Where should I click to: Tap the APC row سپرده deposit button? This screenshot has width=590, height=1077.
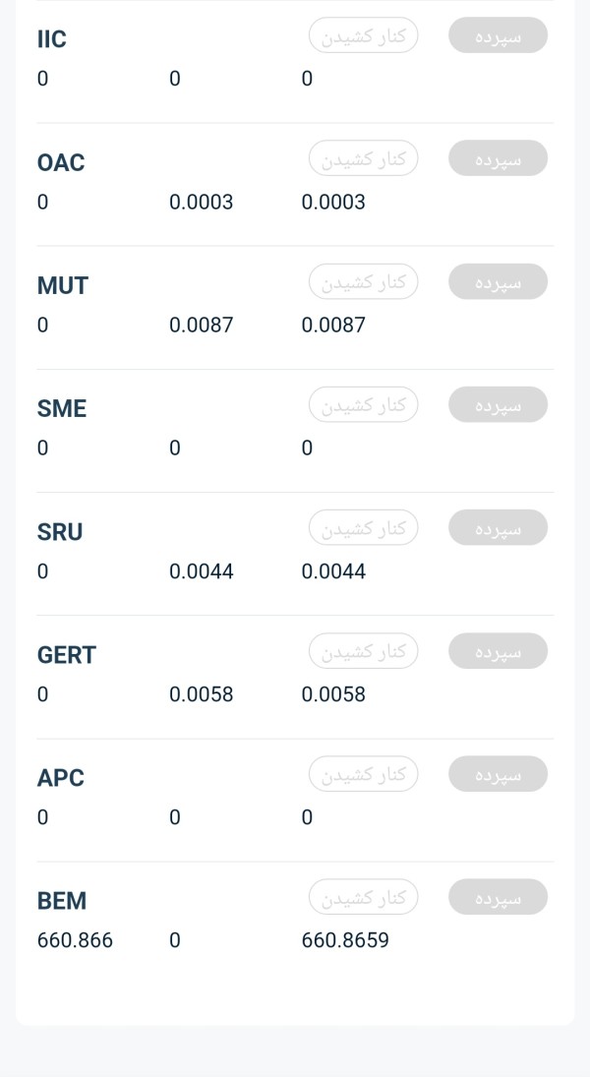[x=498, y=774]
